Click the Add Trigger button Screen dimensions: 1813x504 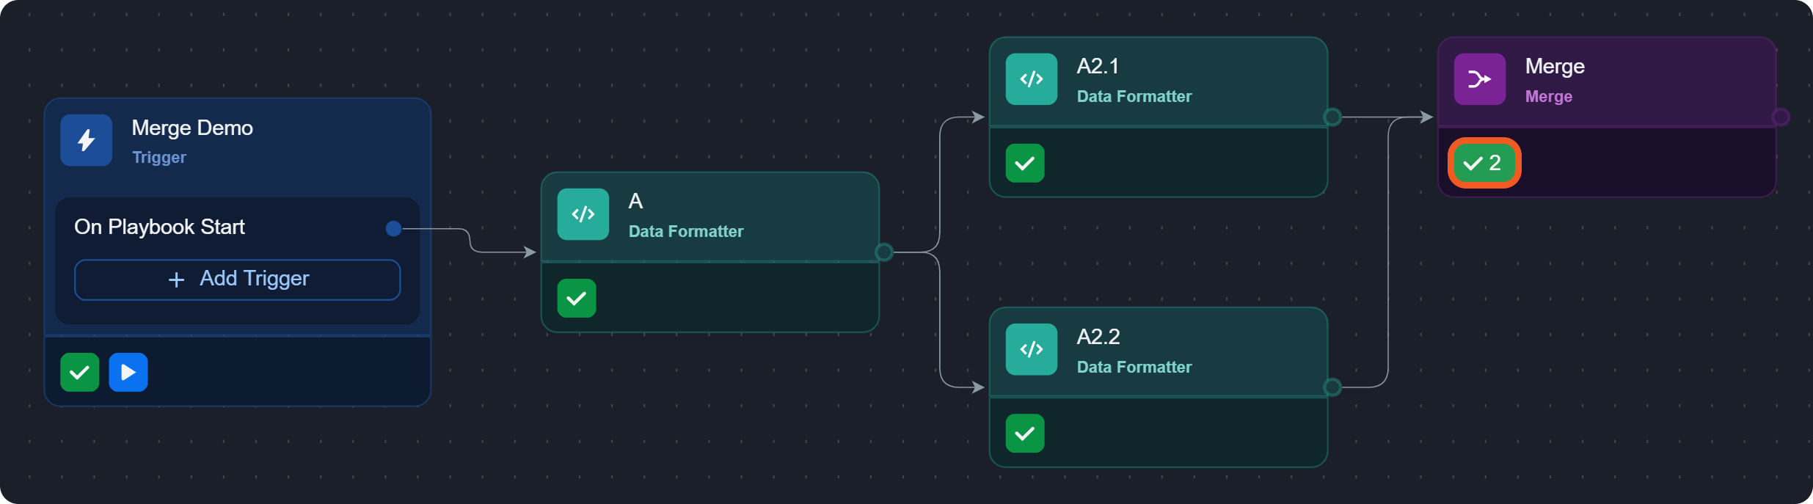point(237,280)
